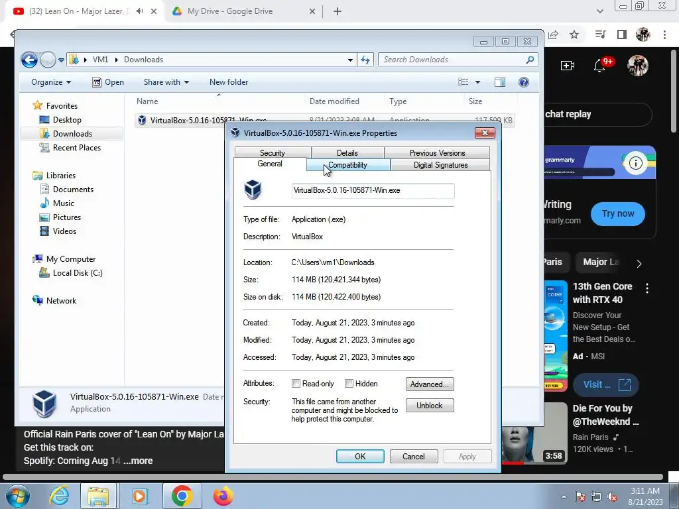Toggle the preview pane icon

[500, 82]
